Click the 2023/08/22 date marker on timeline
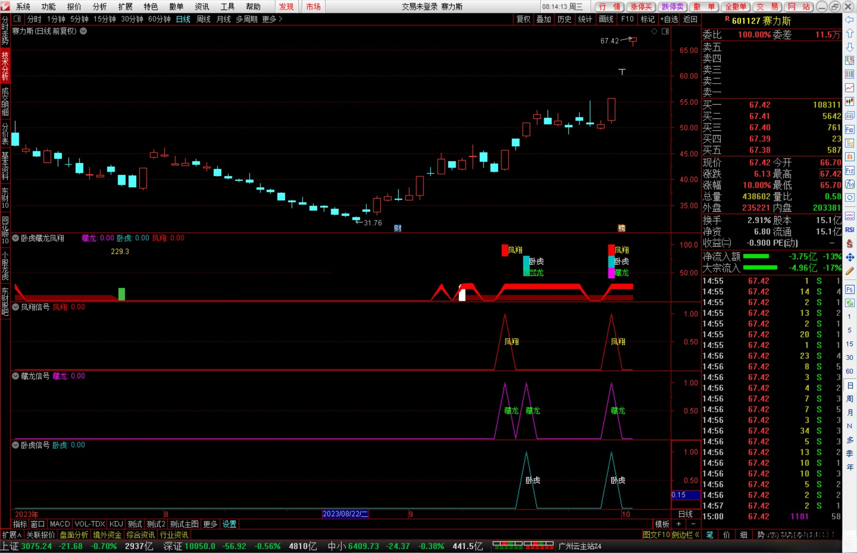This screenshot has height=553, width=857. [345, 514]
